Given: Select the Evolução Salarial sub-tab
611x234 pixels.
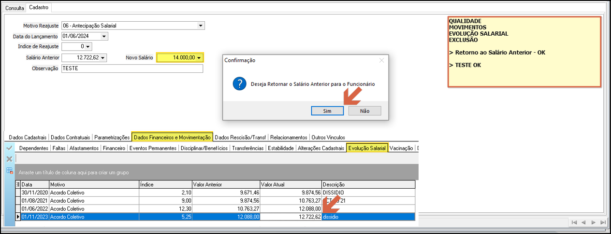Looking at the screenshot, I should [367, 148].
